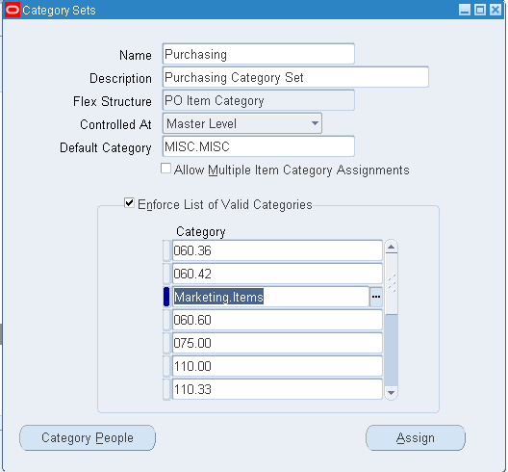This screenshot has width=508, height=472.
Task: Select the 110.33 category row
Action: click(x=277, y=389)
